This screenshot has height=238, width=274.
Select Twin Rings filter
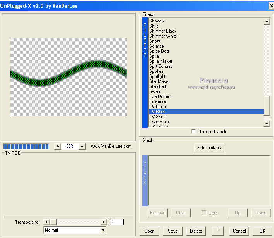point(206,122)
